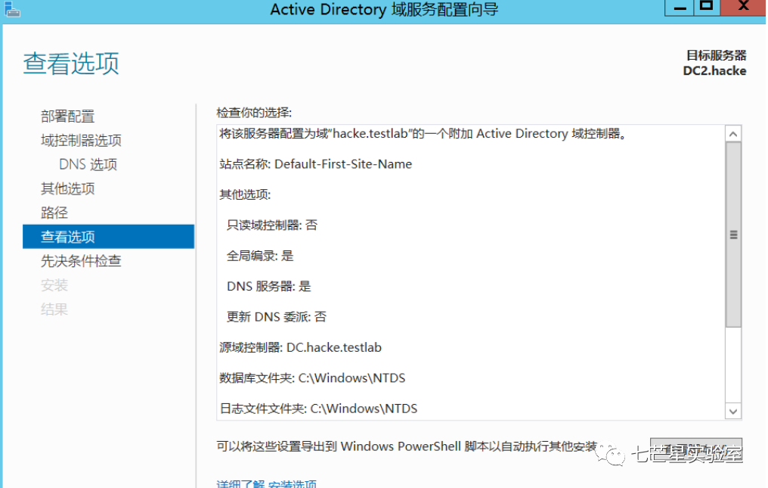Click the 数据库文件夹: C:\Windows\NTDS line
Viewport: 768px width, 488px height.
pos(312,378)
